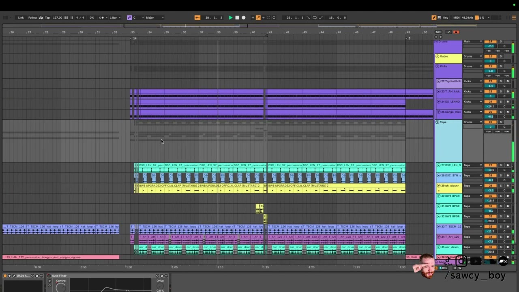The width and height of the screenshot is (519, 292).
Task: Toggle the Capture MIDI icon
Action: tap(268, 17)
